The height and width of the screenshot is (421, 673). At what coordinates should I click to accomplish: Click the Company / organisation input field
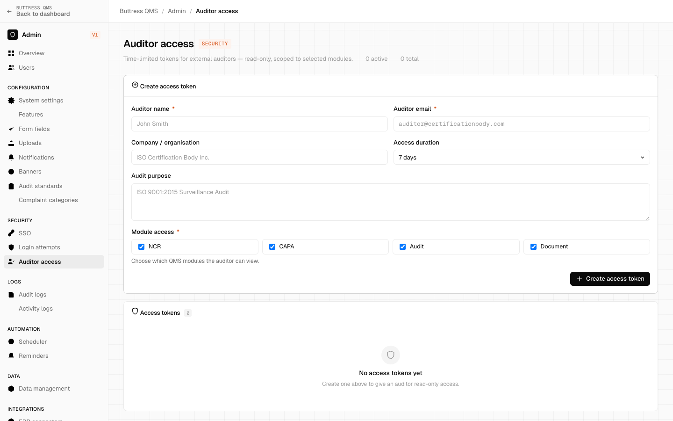[x=259, y=157]
